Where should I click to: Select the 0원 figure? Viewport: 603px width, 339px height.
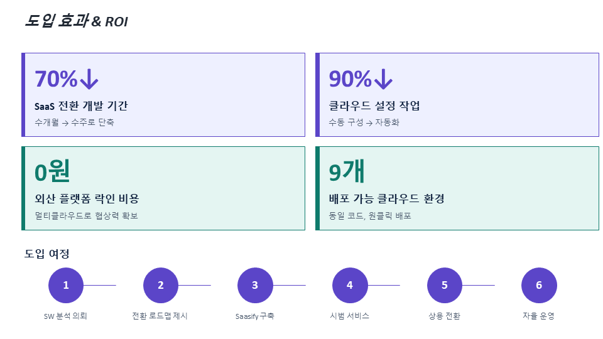click(x=52, y=171)
